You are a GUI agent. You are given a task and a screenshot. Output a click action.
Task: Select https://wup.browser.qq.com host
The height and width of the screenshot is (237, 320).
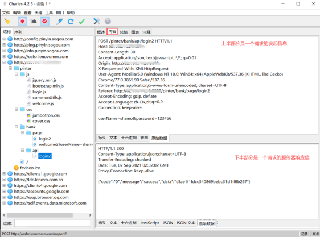click(x=41, y=197)
